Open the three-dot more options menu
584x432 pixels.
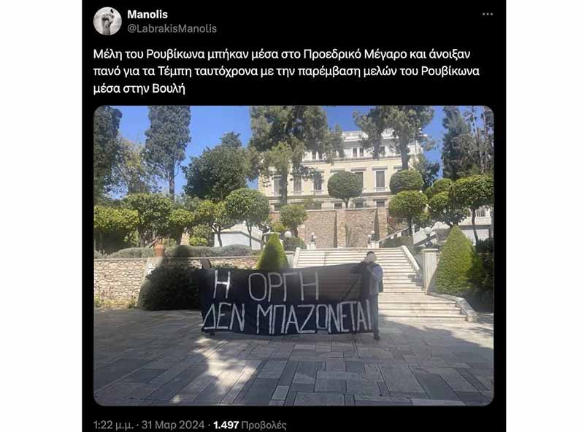point(487,14)
